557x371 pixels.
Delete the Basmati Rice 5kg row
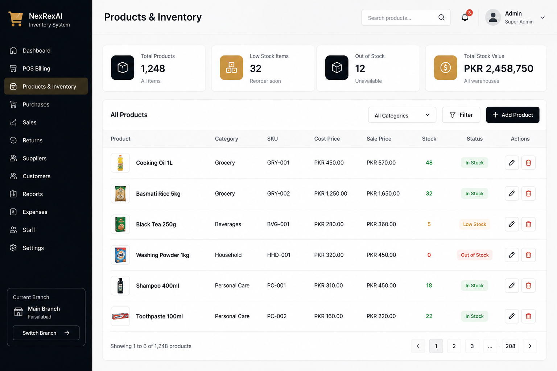coord(528,193)
